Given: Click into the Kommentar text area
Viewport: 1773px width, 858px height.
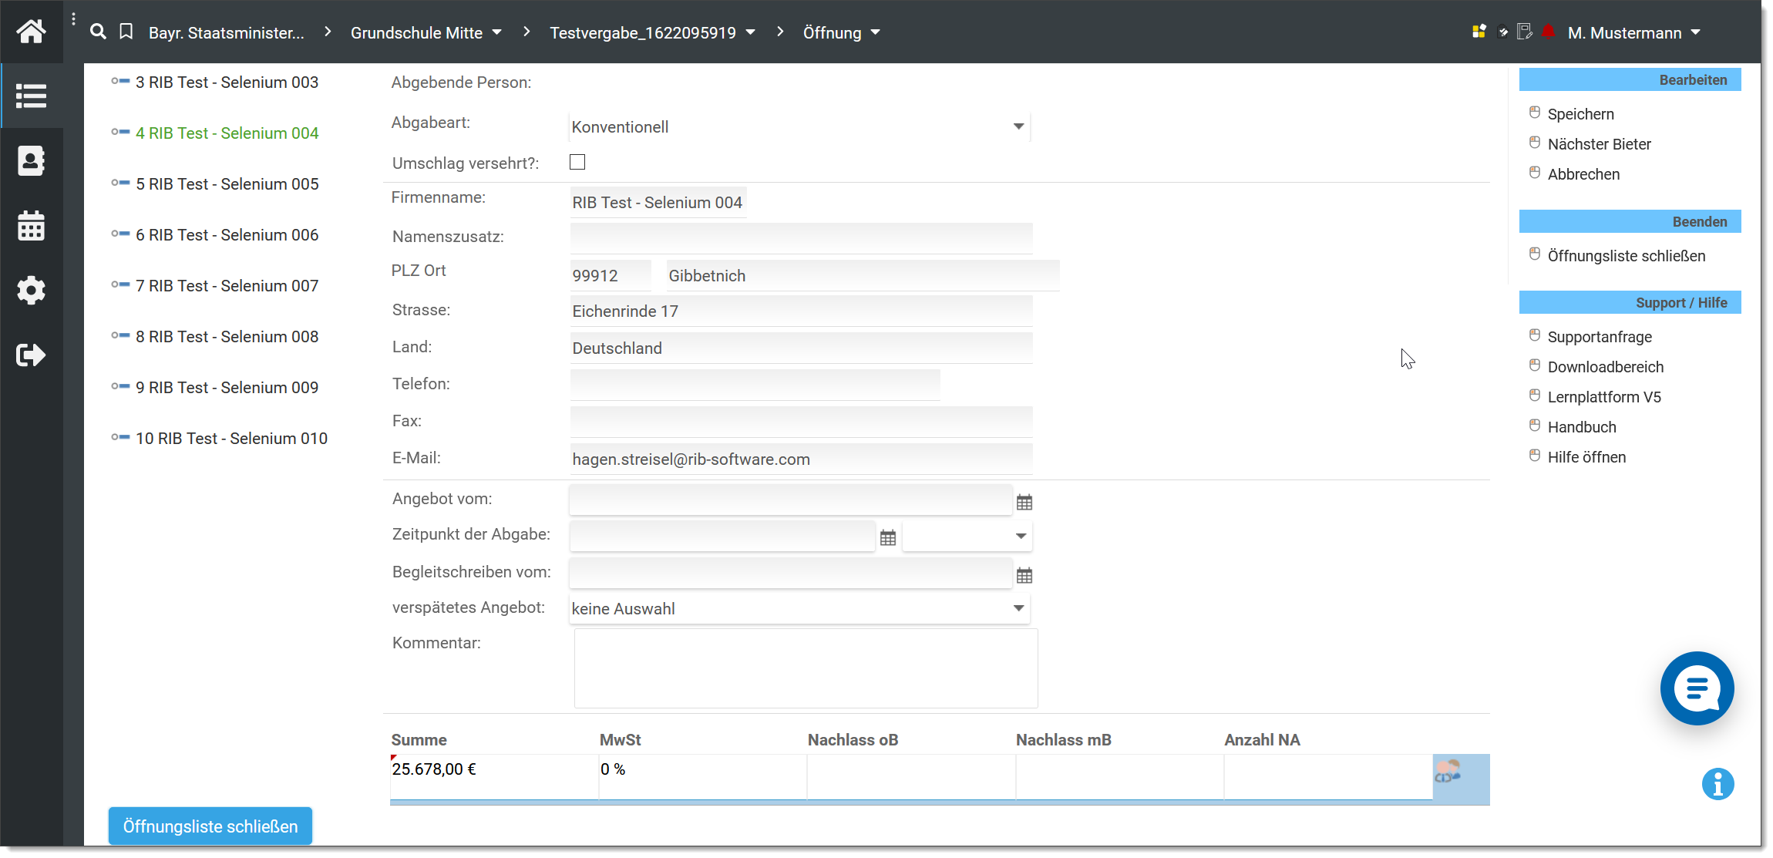Looking at the screenshot, I should point(806,668).
